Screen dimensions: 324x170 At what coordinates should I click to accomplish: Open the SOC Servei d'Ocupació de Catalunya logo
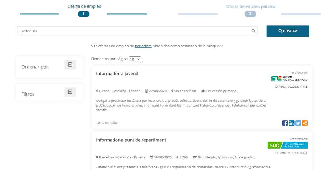coord(287,145)
